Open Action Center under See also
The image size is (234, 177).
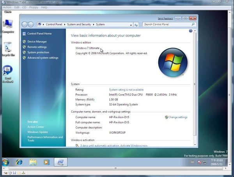(x=35, y=127)
